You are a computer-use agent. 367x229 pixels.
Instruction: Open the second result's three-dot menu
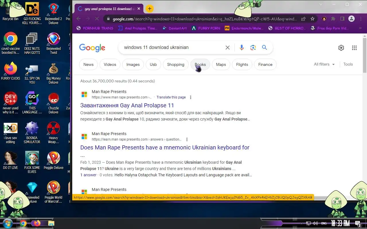187,139
